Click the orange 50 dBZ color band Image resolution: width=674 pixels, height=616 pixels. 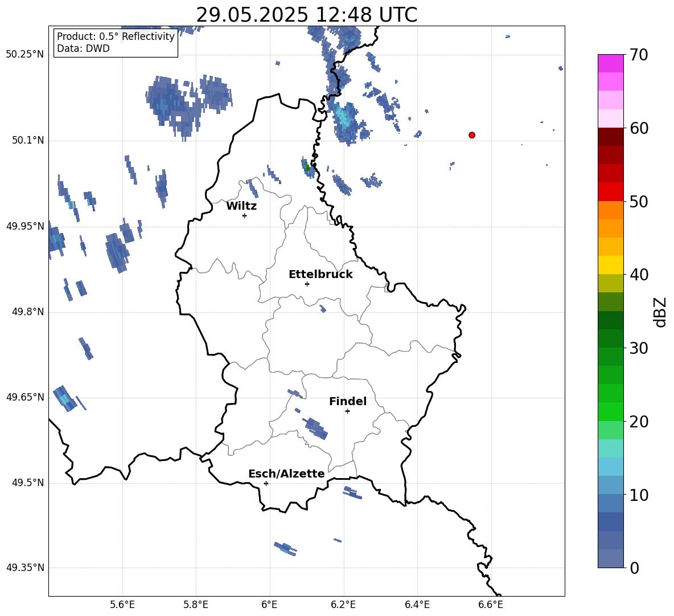point(610,210)
